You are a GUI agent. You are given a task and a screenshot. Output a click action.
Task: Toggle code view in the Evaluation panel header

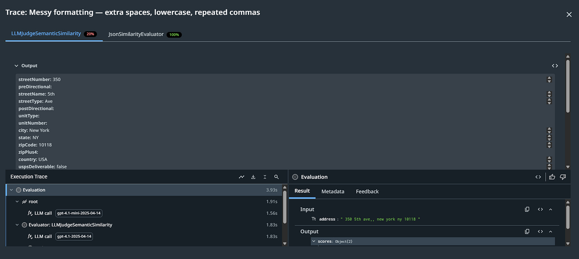[x=538, y=177]
